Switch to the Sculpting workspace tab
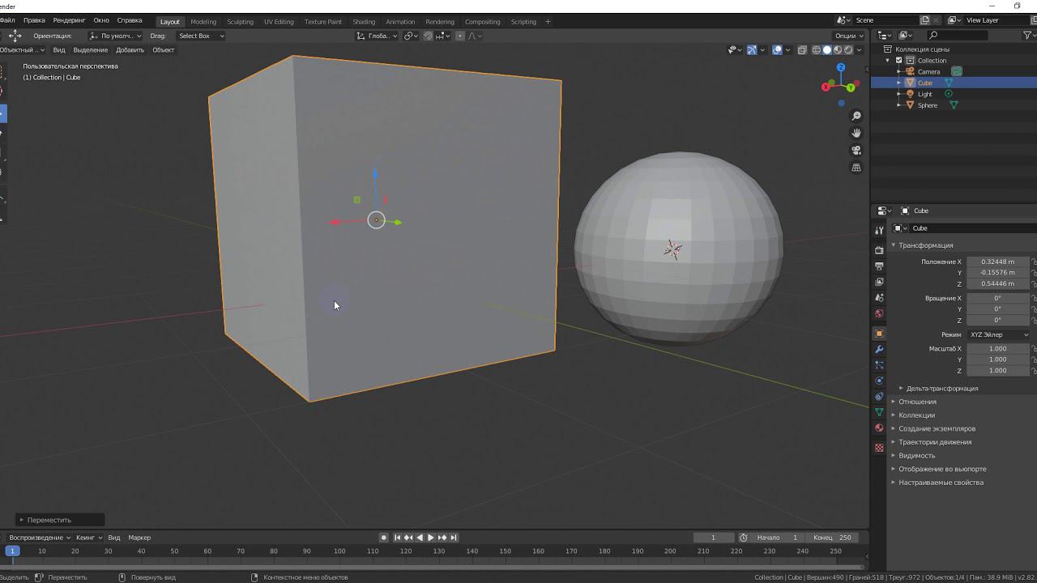1037x583 pixels. (240, 22)
